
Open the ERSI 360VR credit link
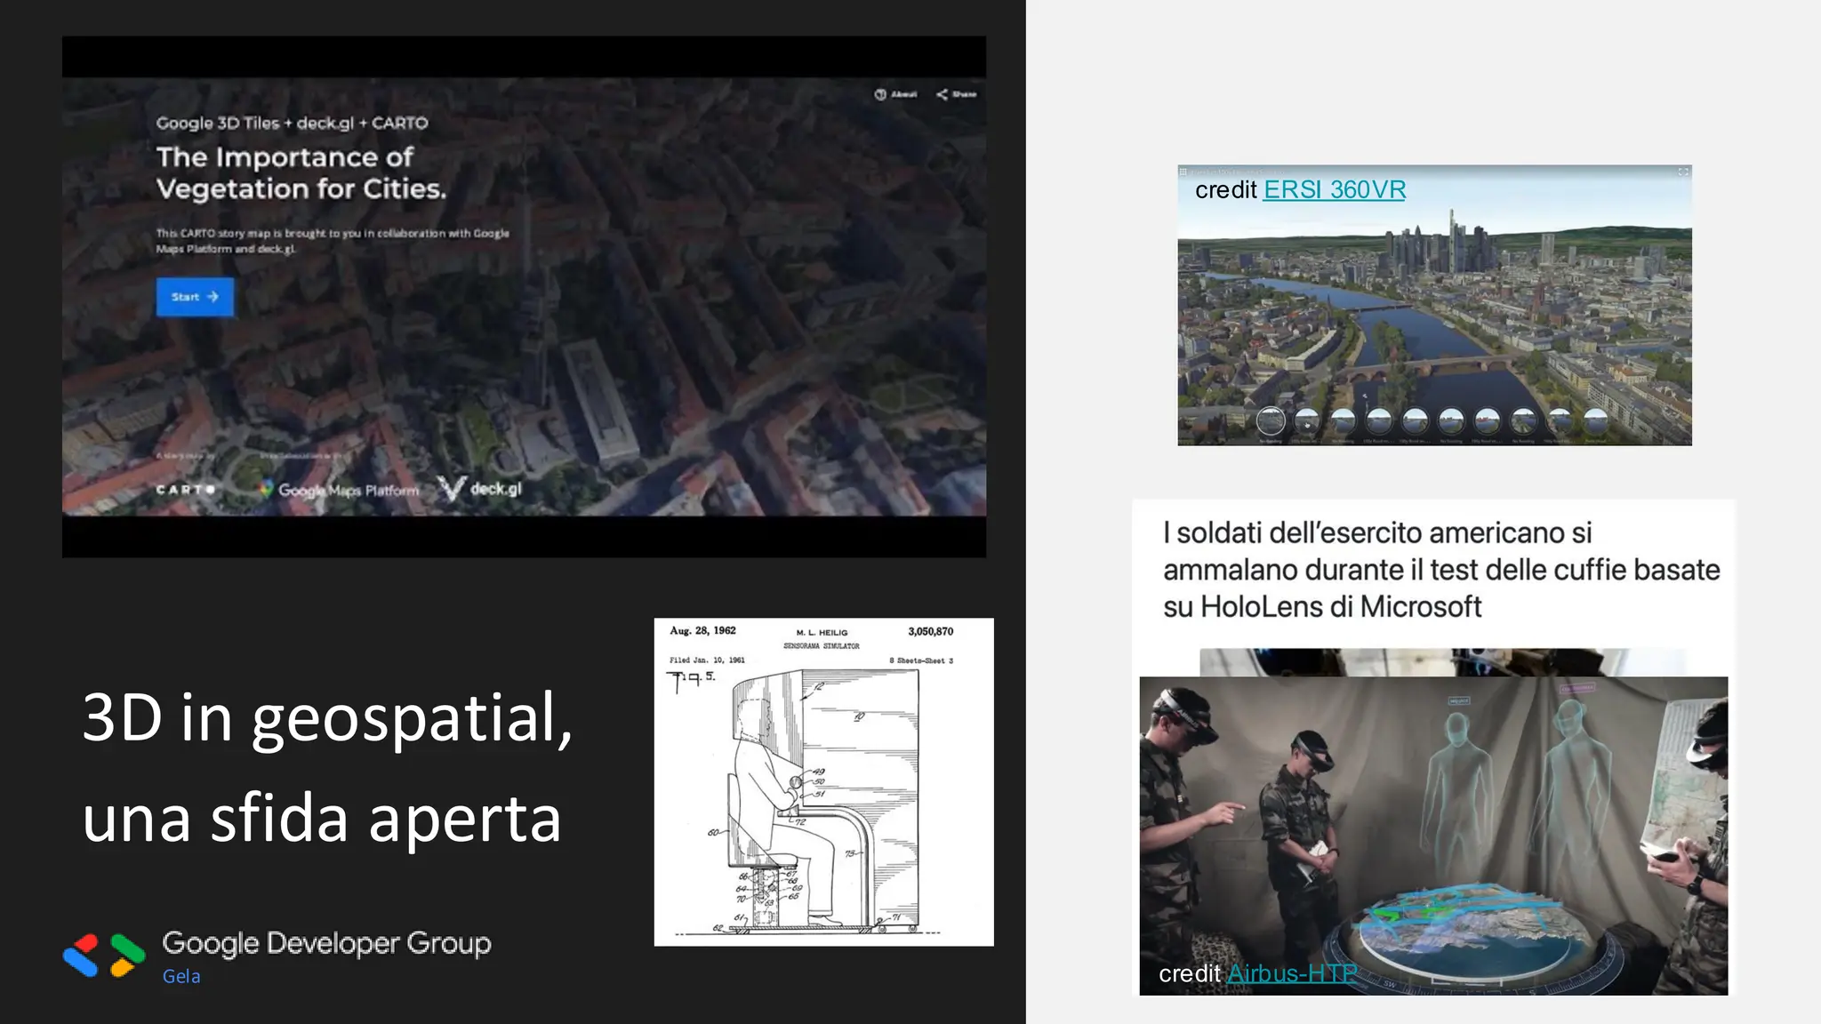pos(1334,189)
